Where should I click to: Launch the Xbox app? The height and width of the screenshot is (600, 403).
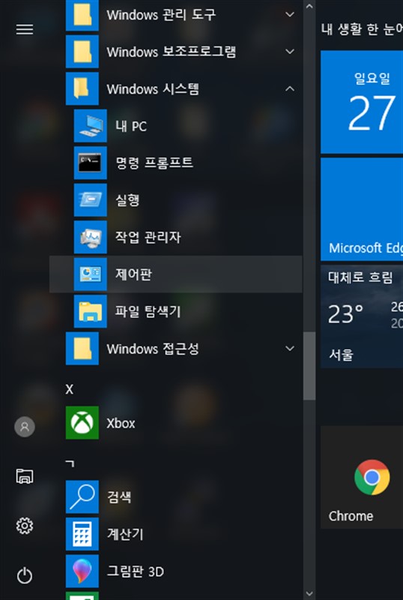click(x=176, y=423)
